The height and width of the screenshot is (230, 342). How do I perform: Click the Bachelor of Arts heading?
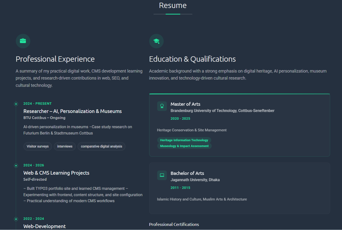click(187, 173)
